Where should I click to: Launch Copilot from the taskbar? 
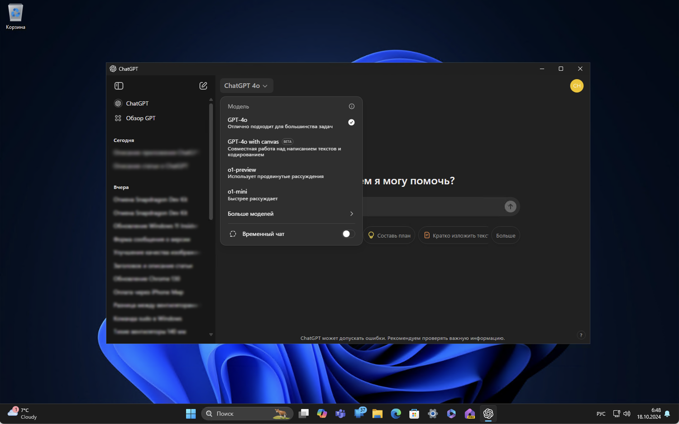322,414
